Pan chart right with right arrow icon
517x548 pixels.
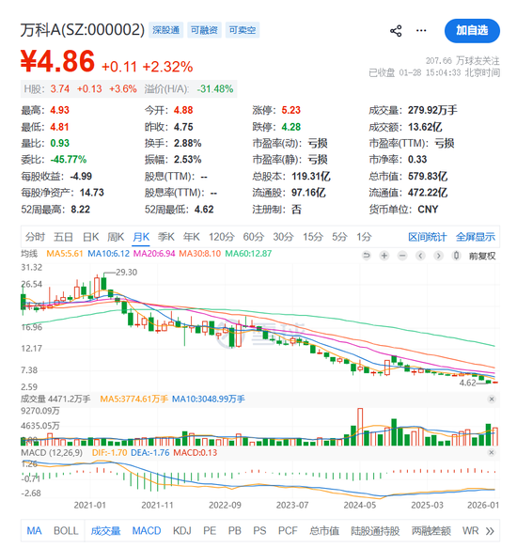438,256
